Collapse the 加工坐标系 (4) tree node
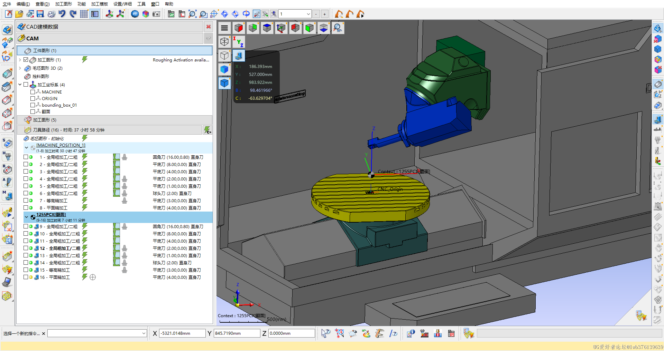This screenshot has height=351, width=664. [x=20, y=85]
